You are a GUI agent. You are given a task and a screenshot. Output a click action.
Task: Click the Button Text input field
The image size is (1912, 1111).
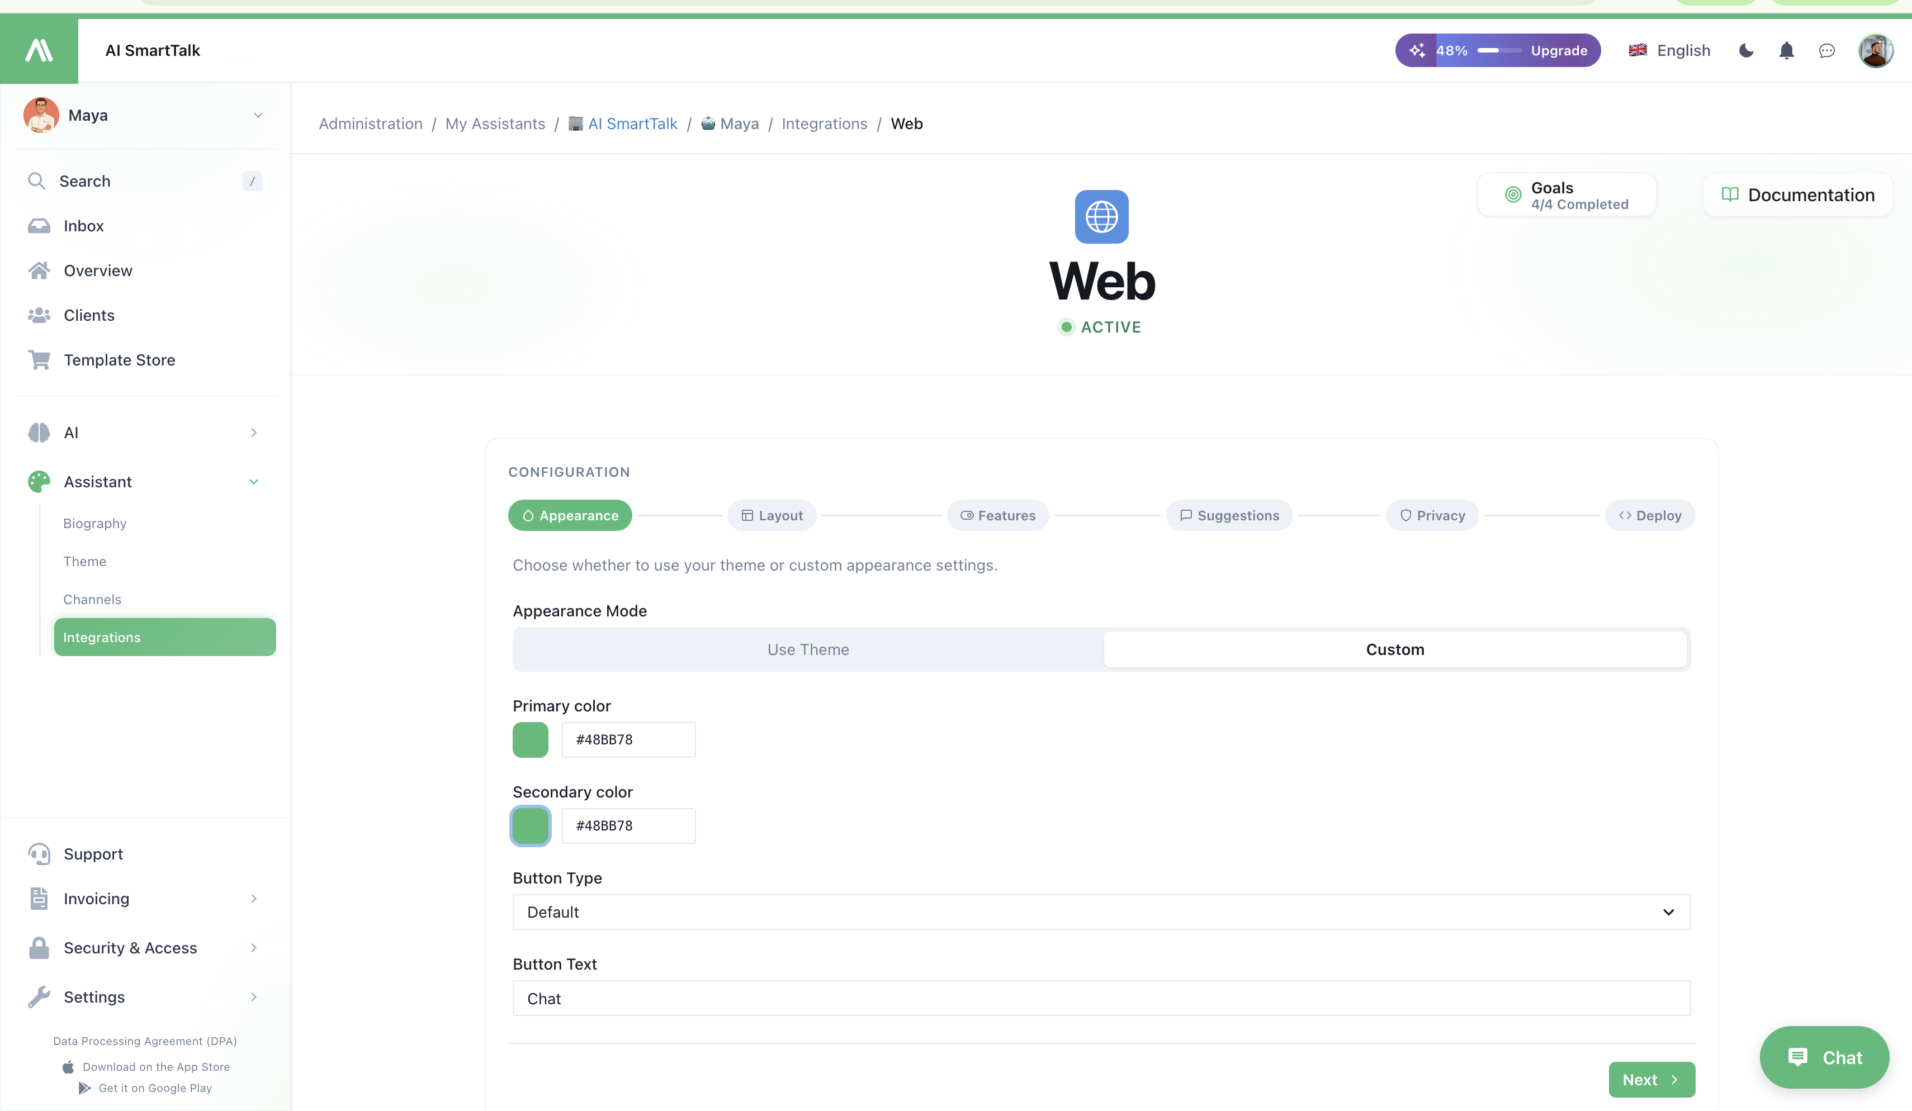[1101, 999]
